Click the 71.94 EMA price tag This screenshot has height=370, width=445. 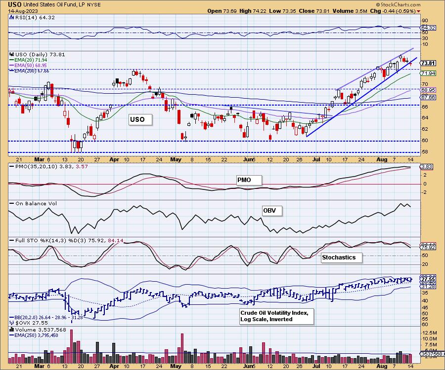(428, 74)
